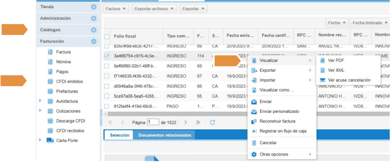Go to the next page arrow
The height and width of the screenshot is (162, 390).
[x=185, y=122]
